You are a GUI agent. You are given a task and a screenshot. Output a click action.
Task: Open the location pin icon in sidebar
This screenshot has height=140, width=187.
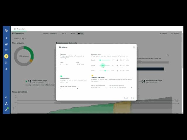[x=6, y=69]
